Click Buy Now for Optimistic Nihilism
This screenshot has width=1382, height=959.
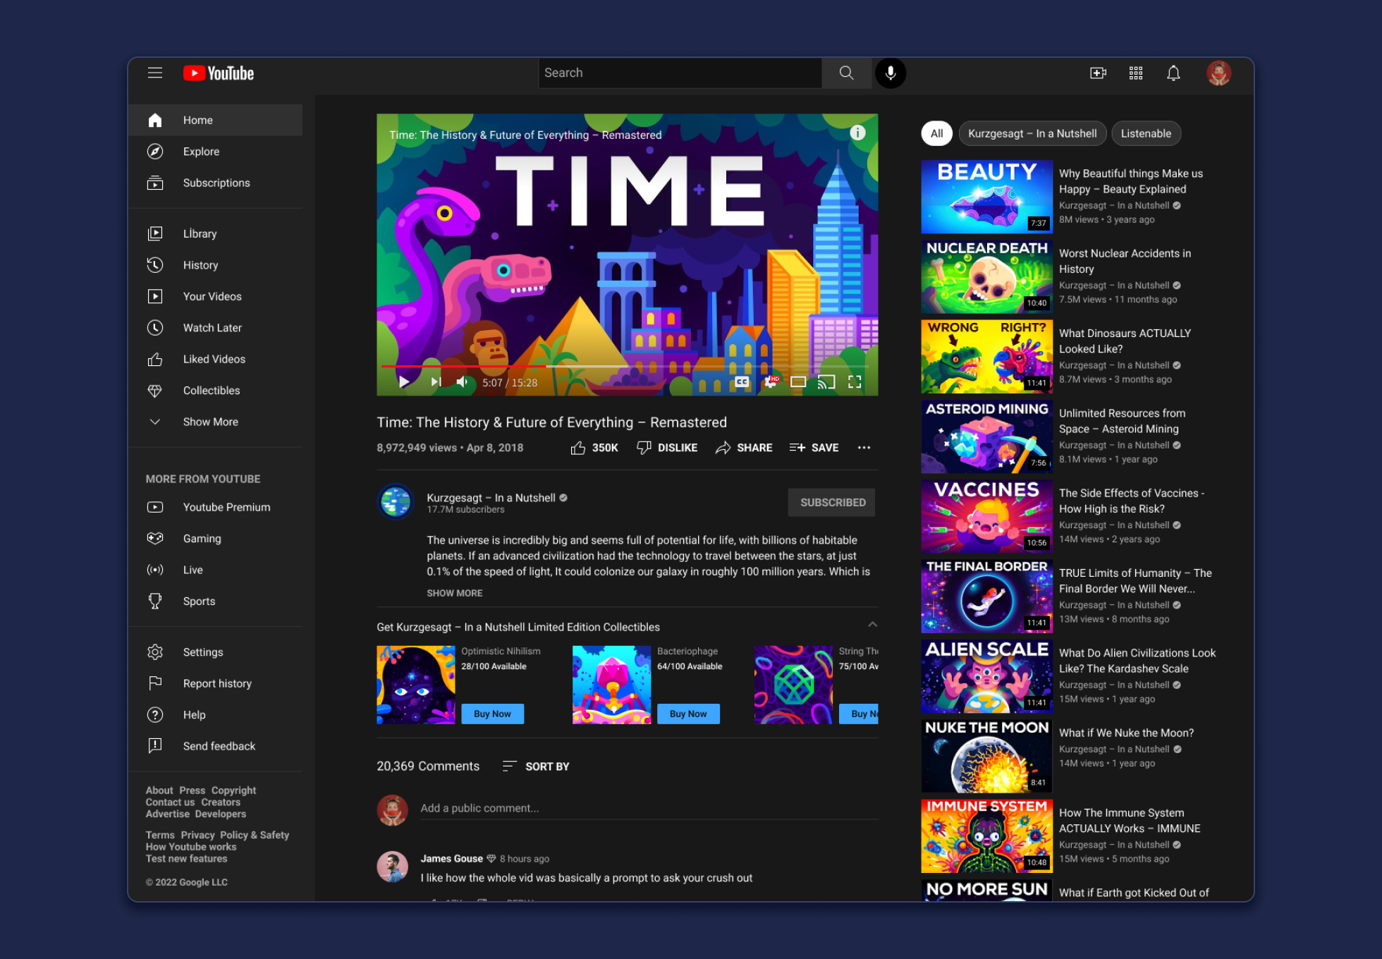pos(492,714)
